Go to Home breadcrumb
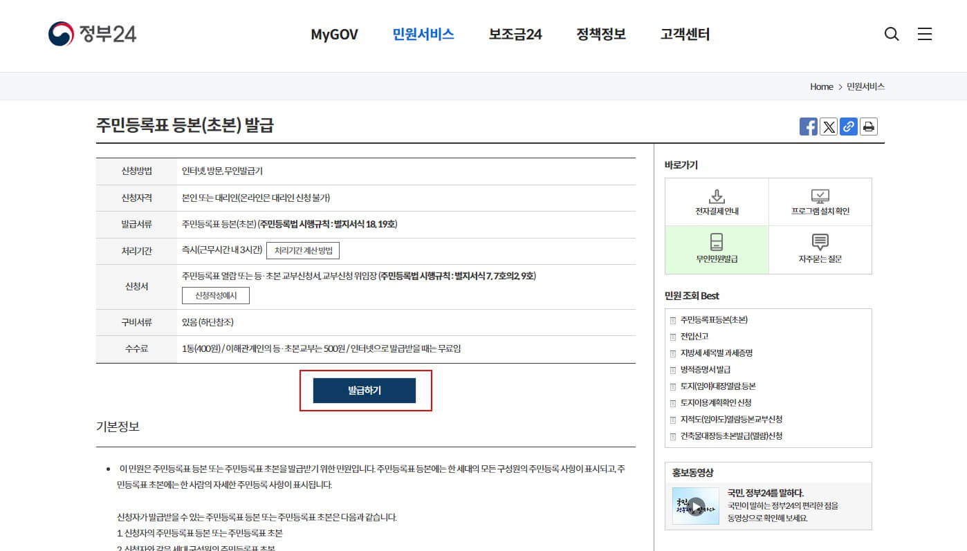This screenshot has width=967, height=551. click(x=822, y=86)
